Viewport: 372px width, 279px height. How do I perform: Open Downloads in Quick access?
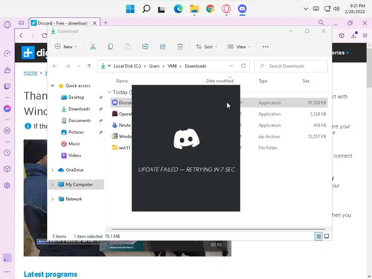pos(79,109)
